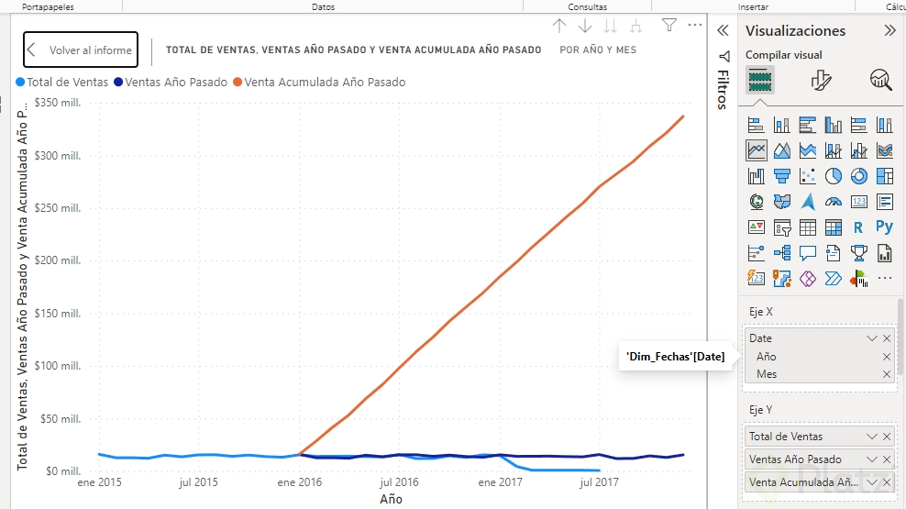Open the Total de Ventas field menu

pos(872,437)
